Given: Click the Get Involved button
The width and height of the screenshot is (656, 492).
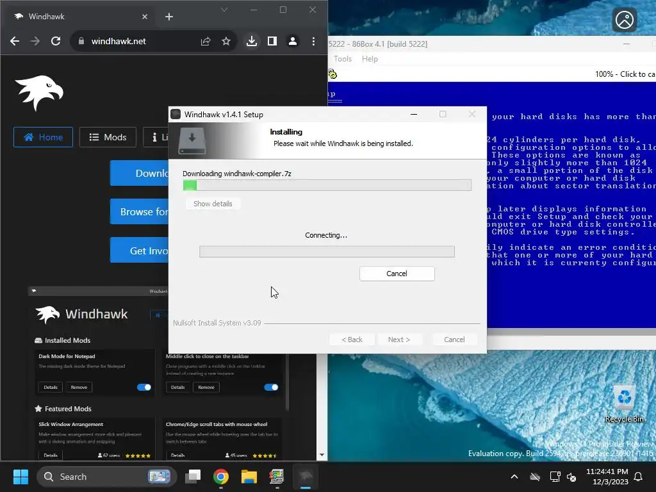Looking at the screenshot, I should pos(139,250).
